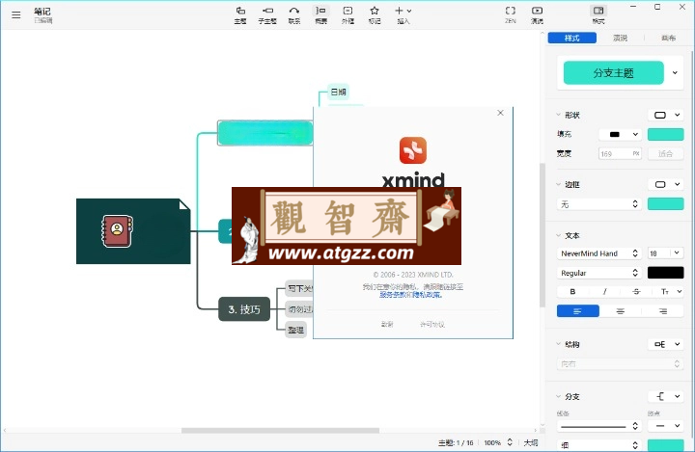This screenshot has width=695, height=452.
Task: Open the 标记 marker star icon
Action: click(375, 15)
